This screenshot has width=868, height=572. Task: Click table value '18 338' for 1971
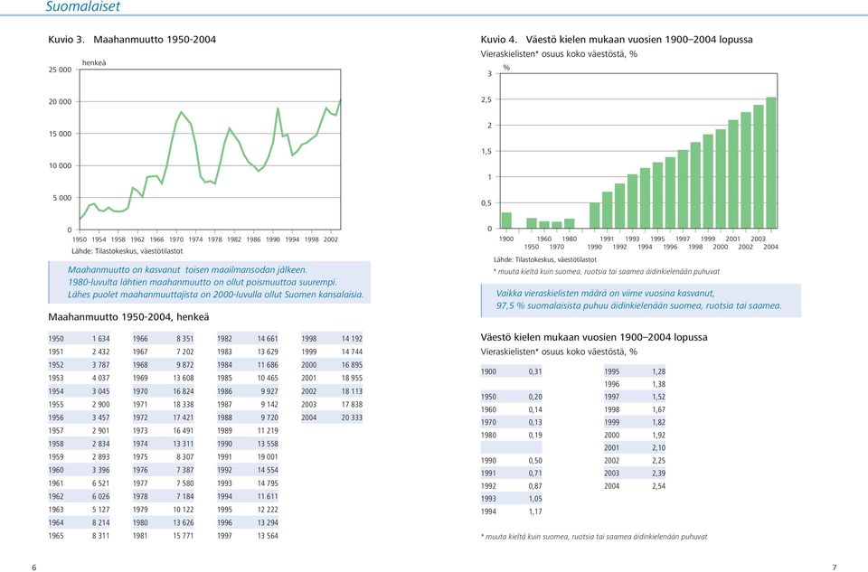point(184,405)
